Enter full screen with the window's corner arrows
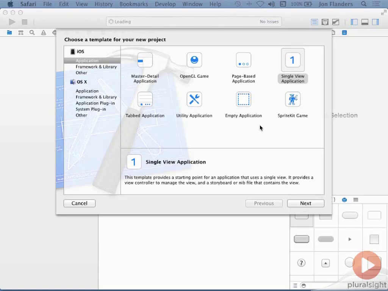388x291 pixels. (383, 13)
